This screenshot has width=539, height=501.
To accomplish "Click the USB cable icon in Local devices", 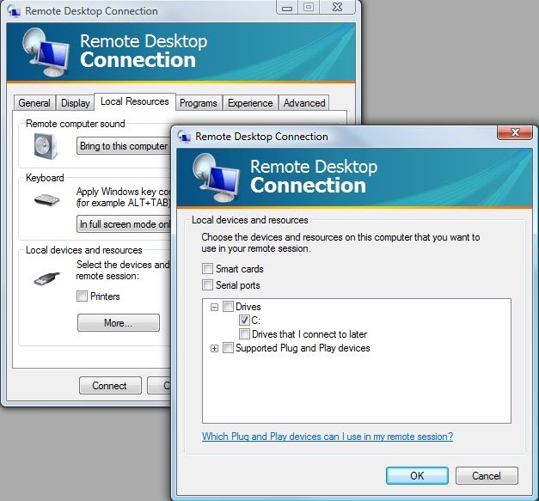I will [46, 278].
